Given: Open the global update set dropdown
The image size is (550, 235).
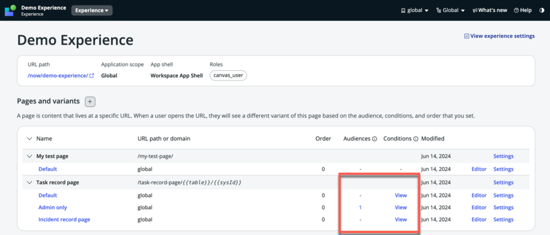Looking at the screenshot, I should click(415, 11).
